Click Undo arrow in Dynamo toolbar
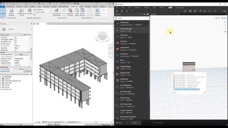Image resolution: width=228 pixels, height=128 pixels. (x=131, y=11)
